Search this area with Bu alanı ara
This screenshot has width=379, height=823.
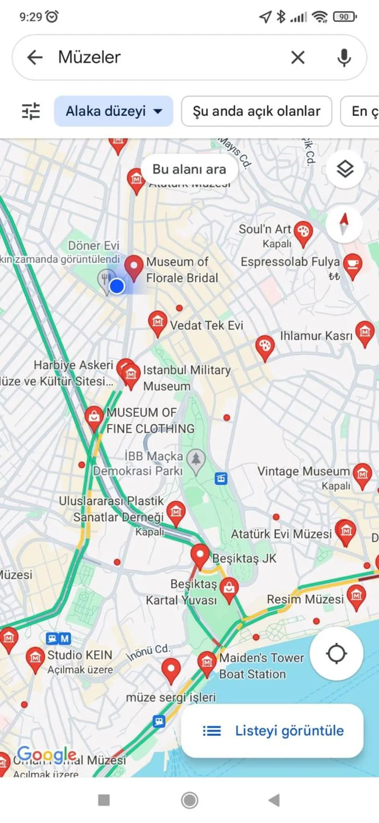click(189, 169)
